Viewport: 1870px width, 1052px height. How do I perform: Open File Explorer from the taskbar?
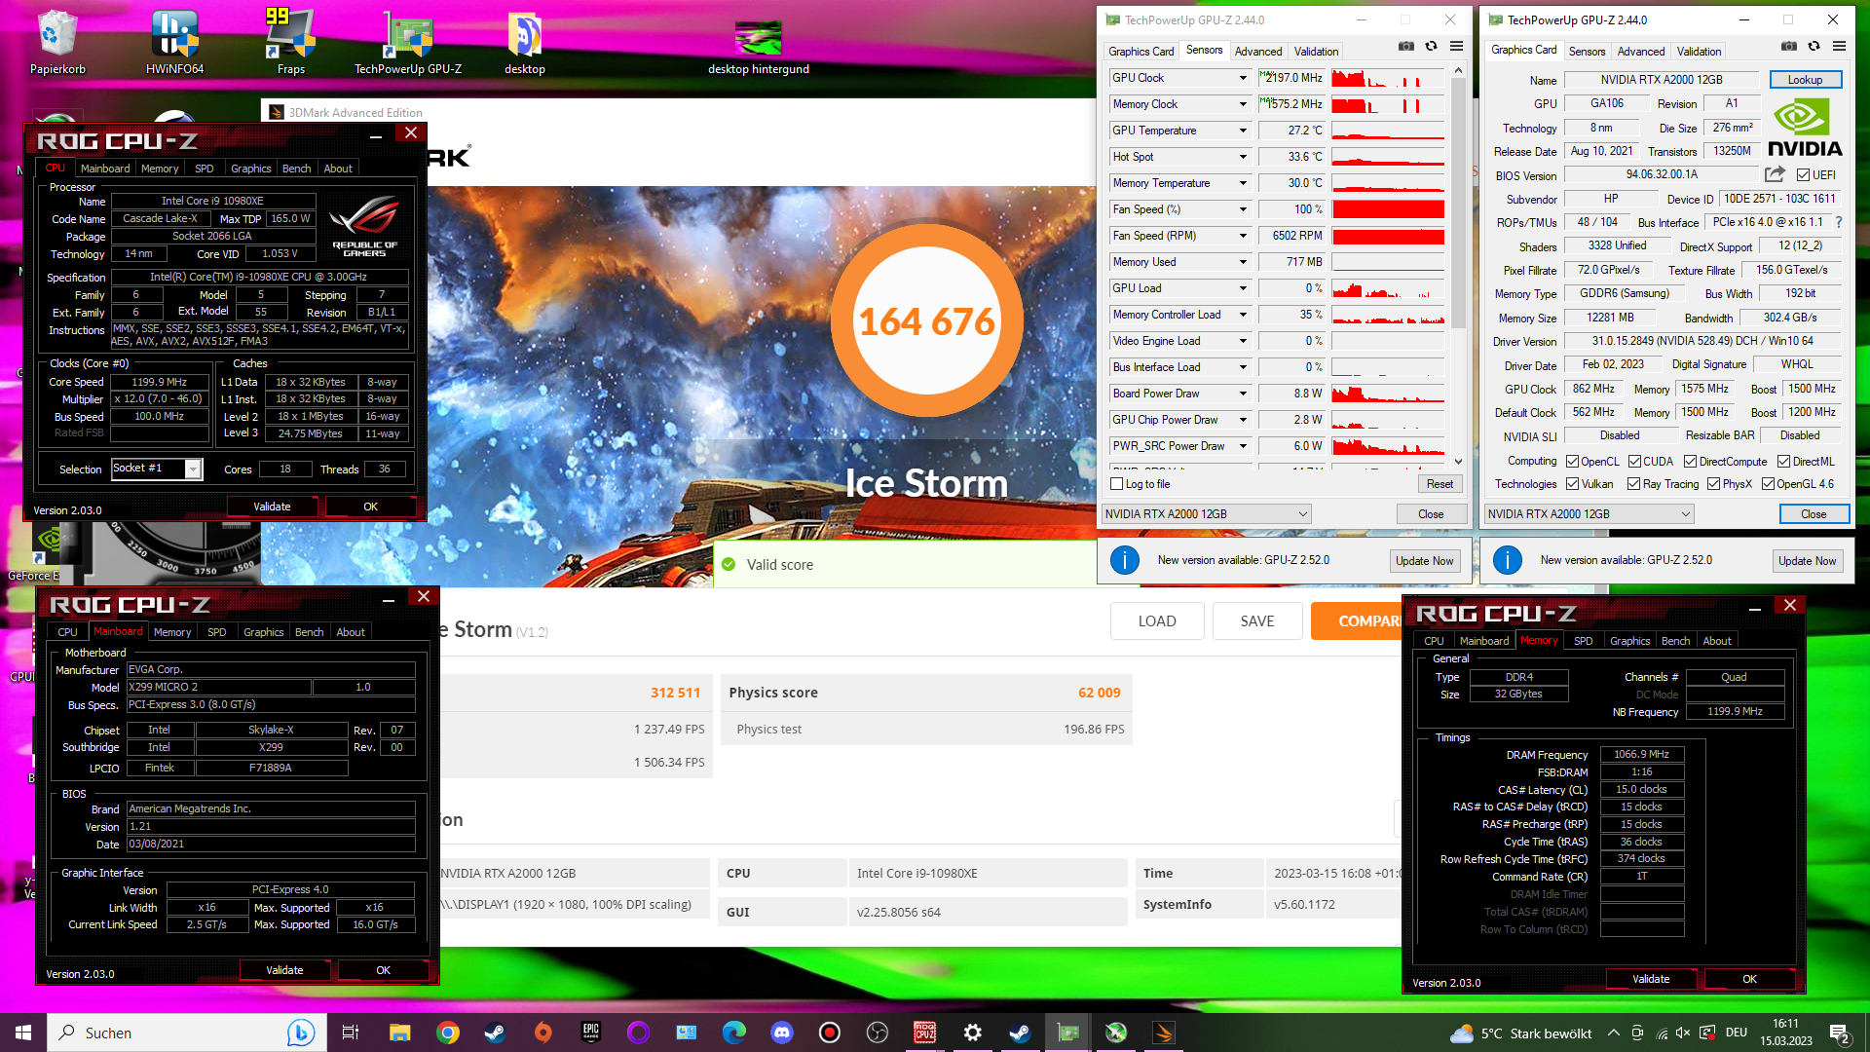coord(399,1033)
